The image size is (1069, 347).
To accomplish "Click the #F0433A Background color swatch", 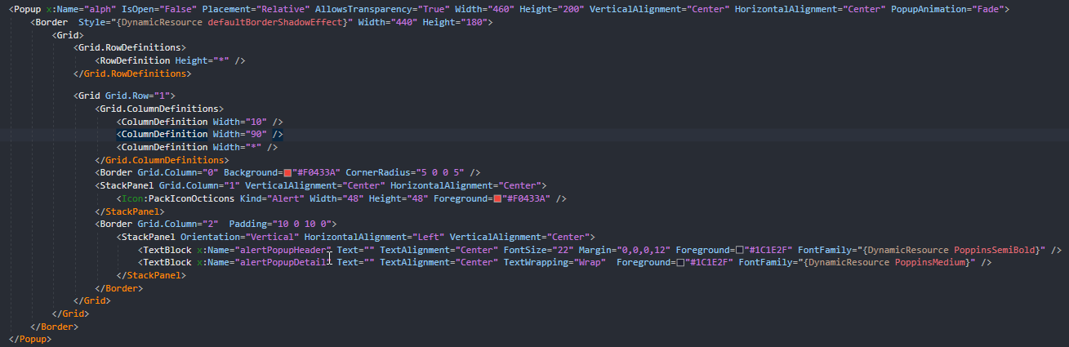I will coord(287,173).
